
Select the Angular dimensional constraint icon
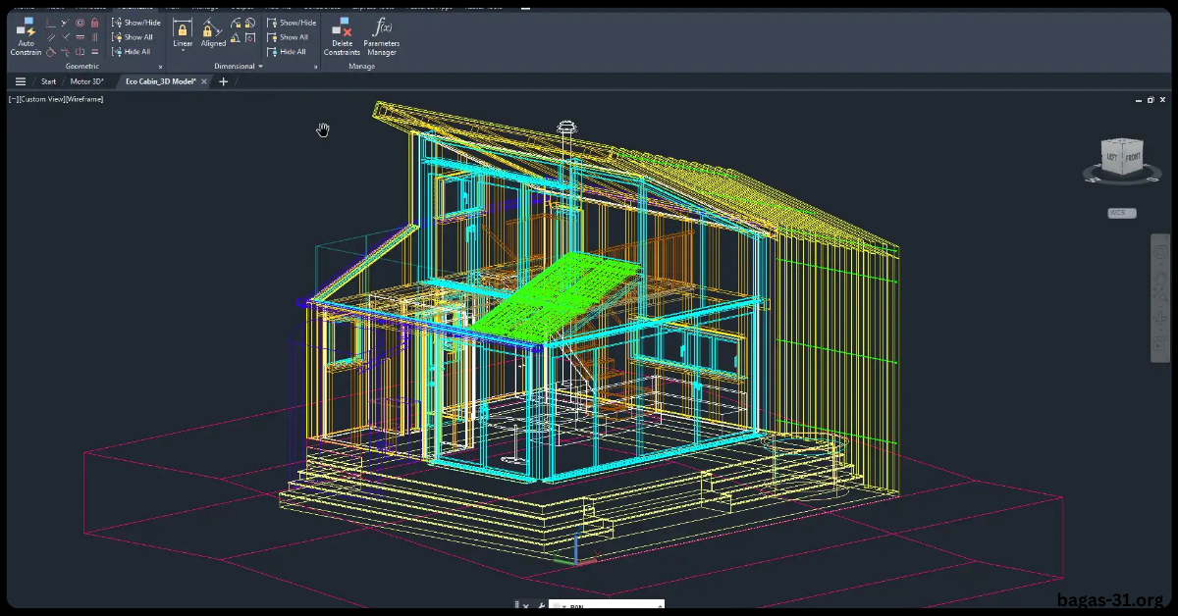(236, 37)
